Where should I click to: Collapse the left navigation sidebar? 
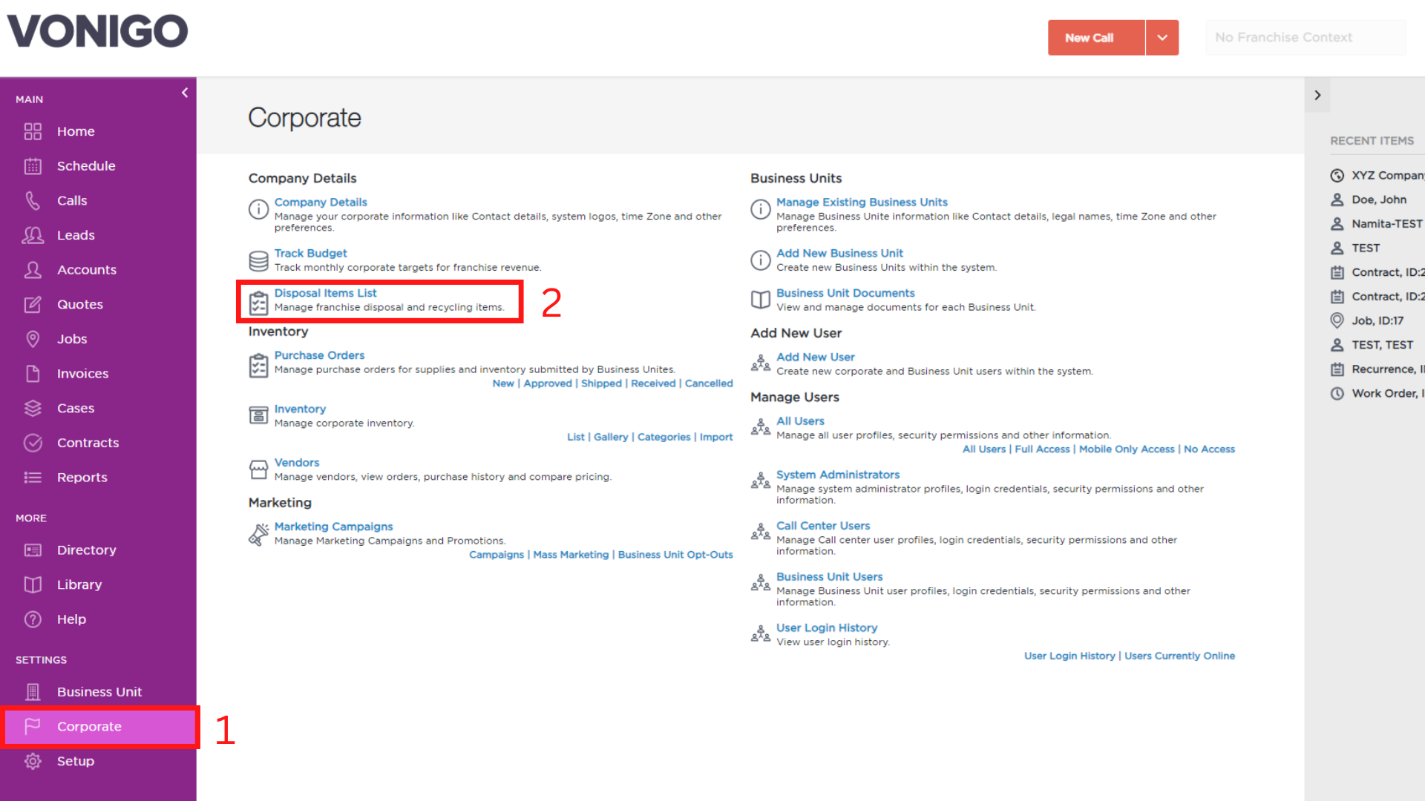(185, 93)
